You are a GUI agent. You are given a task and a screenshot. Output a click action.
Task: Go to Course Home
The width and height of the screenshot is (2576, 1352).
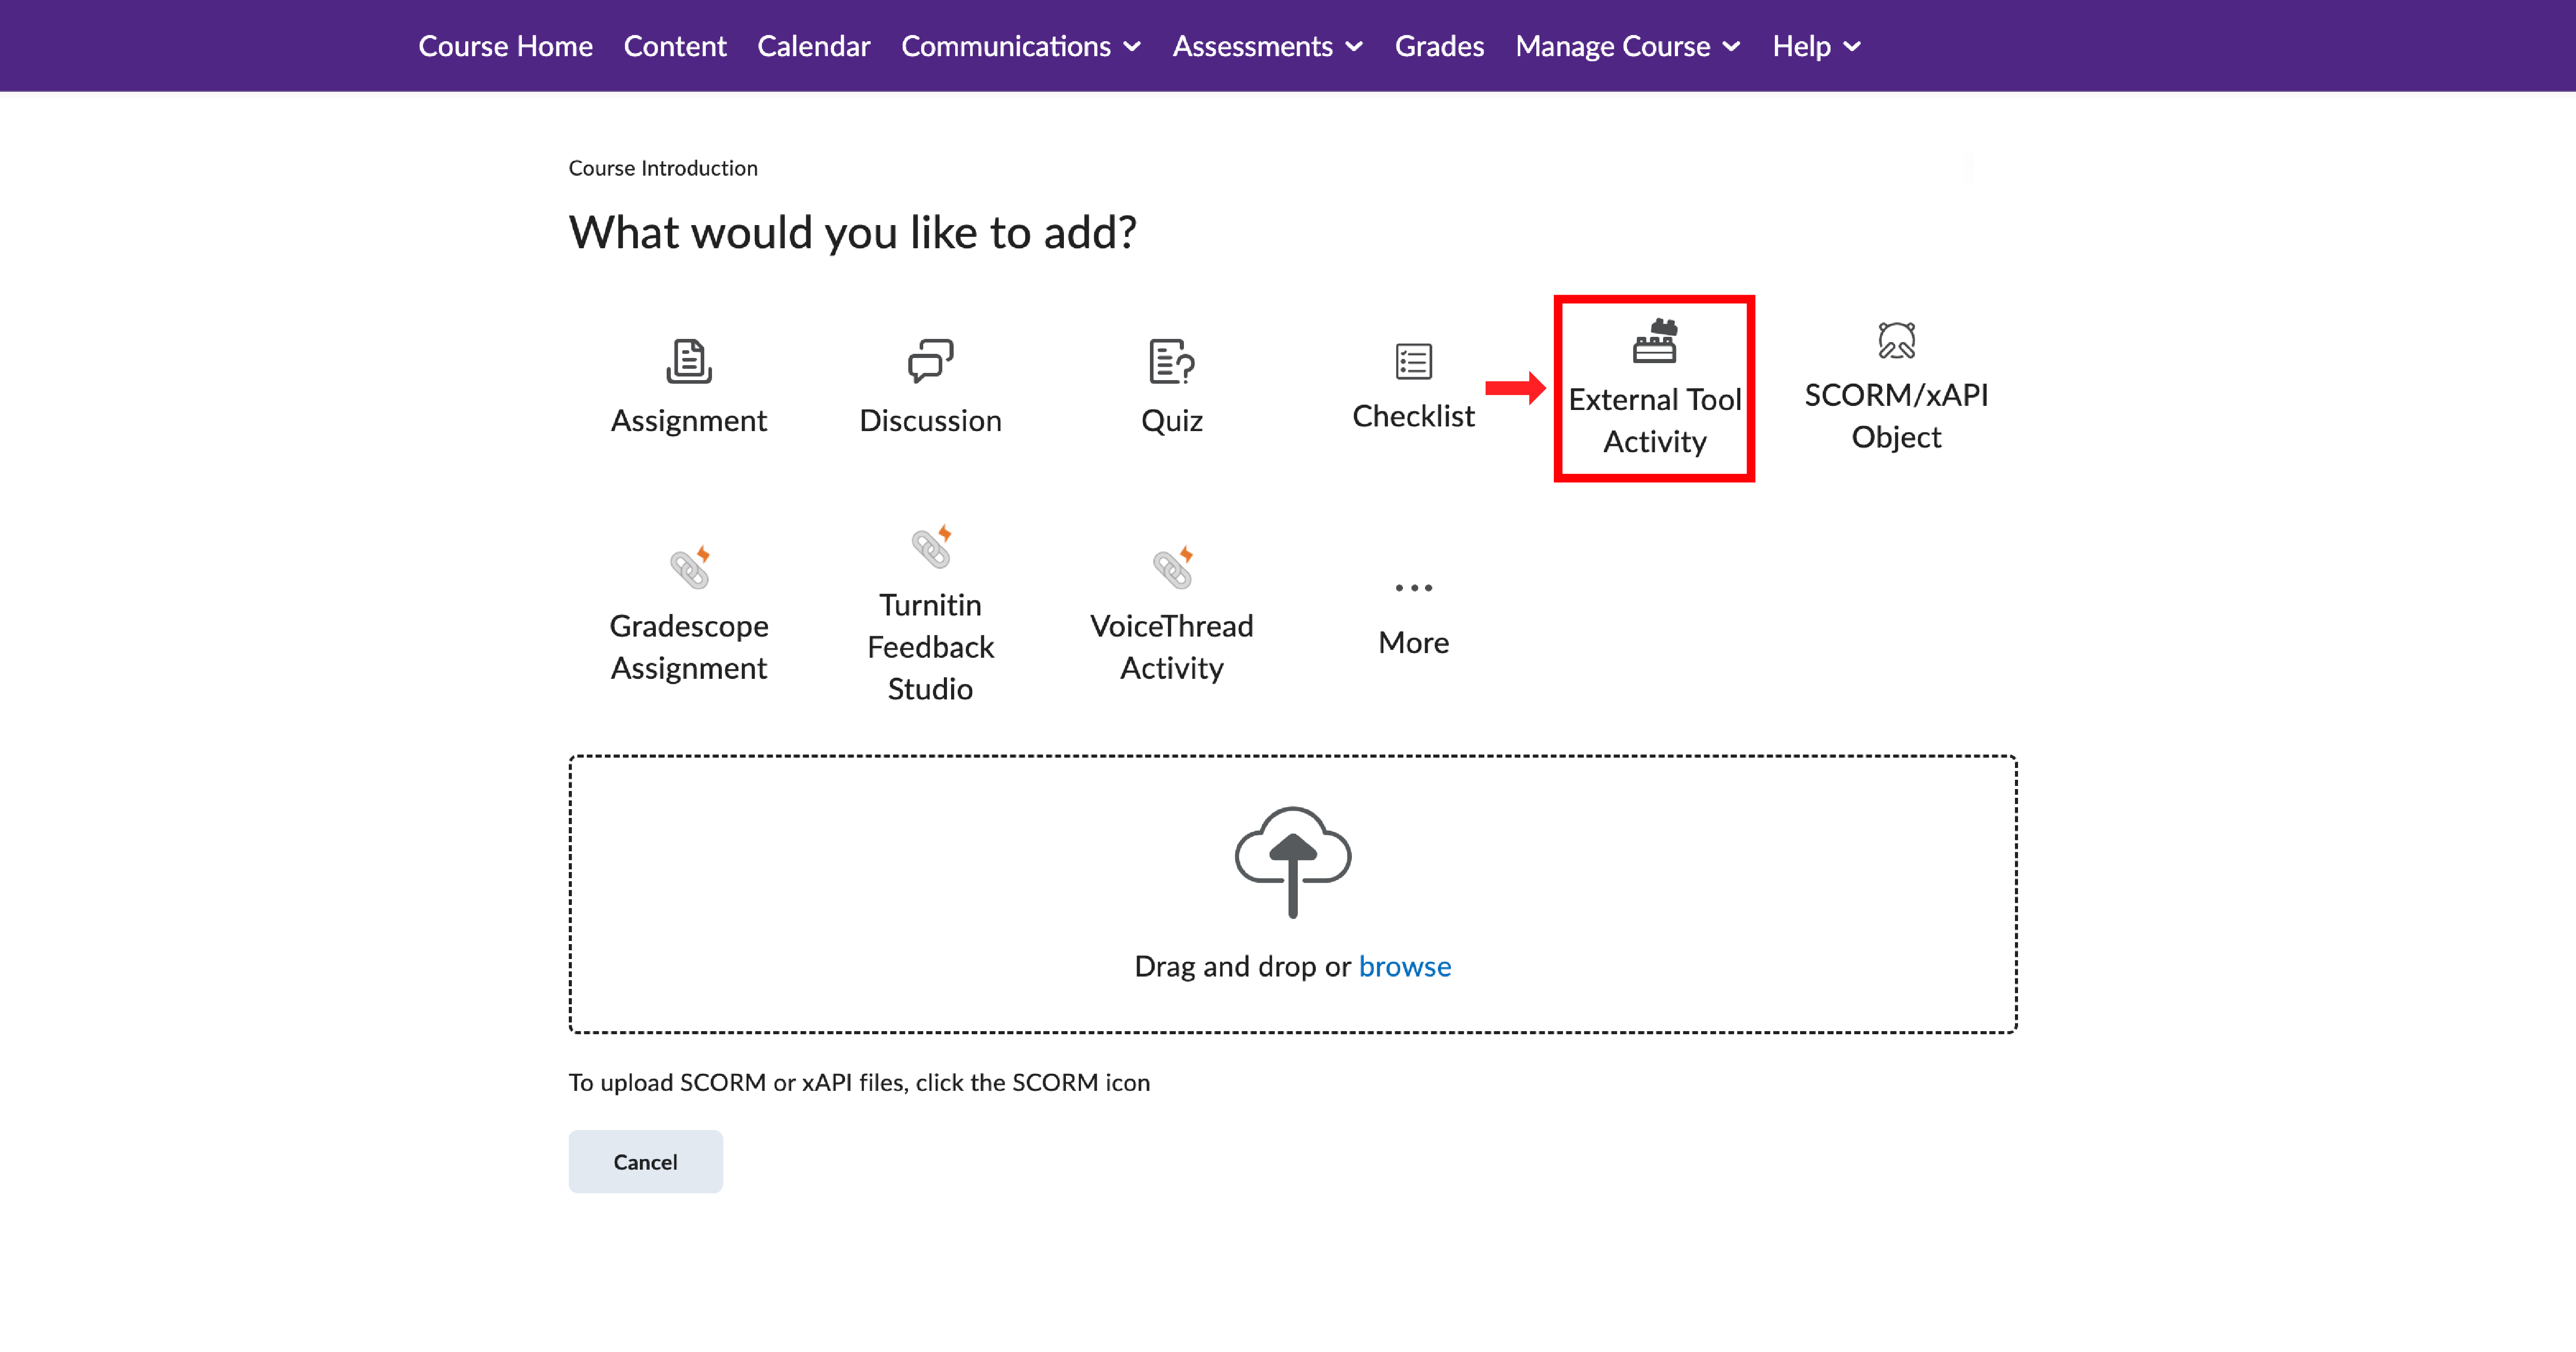tap(505, 45)
